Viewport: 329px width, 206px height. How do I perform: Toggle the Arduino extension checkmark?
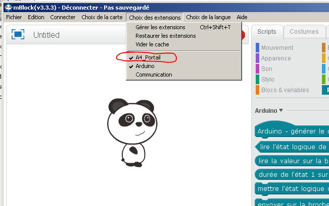[145, 66]
